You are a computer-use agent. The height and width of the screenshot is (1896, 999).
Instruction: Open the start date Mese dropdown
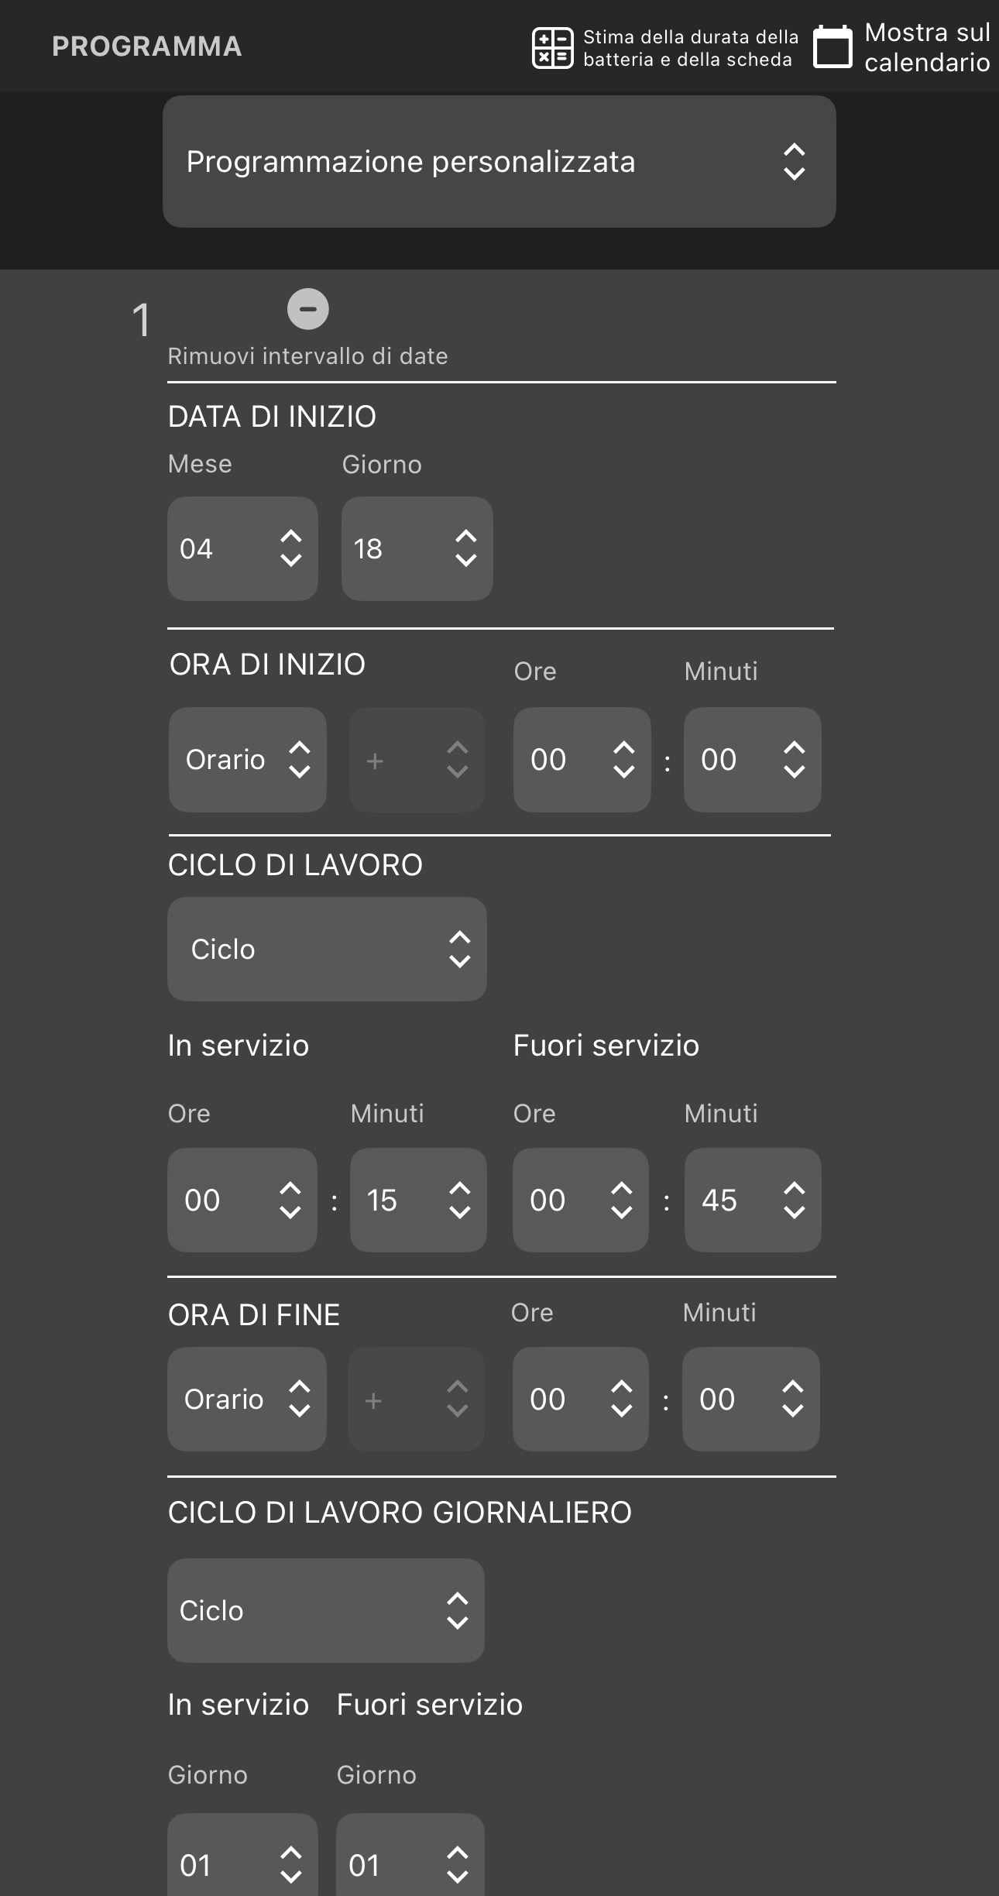242,549
